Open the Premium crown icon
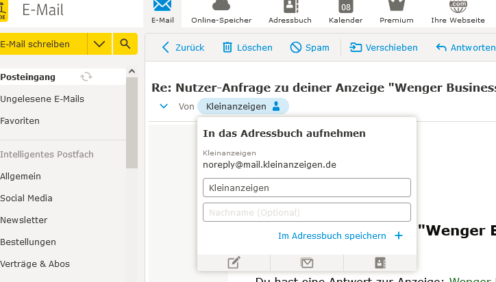 click(397, 5)
